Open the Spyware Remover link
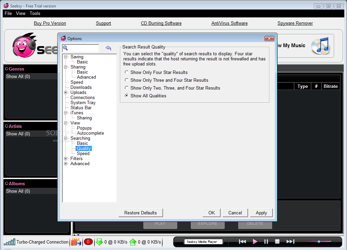 295,23
